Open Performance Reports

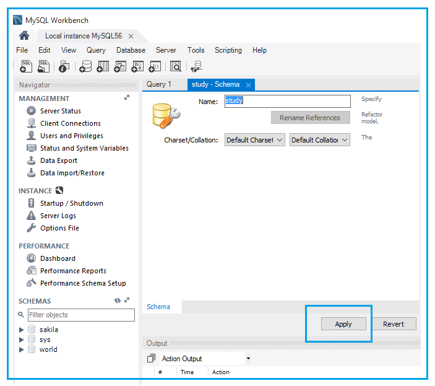point(73,271)
